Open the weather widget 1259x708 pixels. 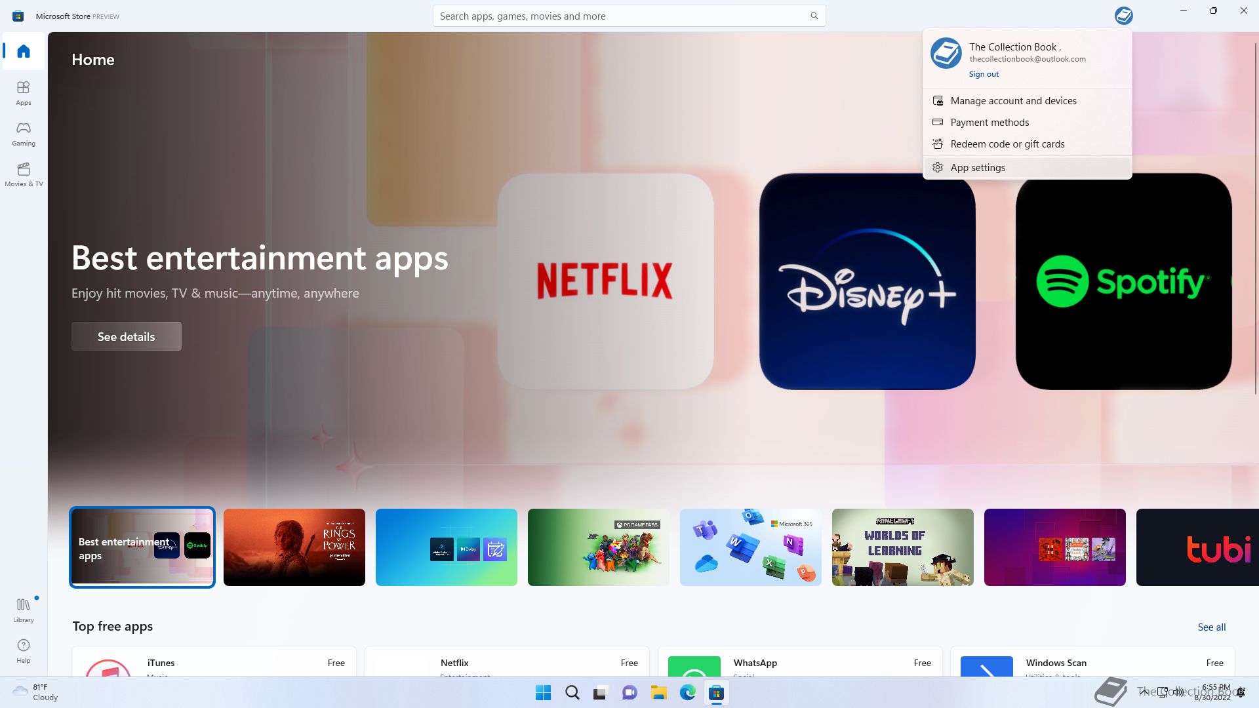click(36, 692)
